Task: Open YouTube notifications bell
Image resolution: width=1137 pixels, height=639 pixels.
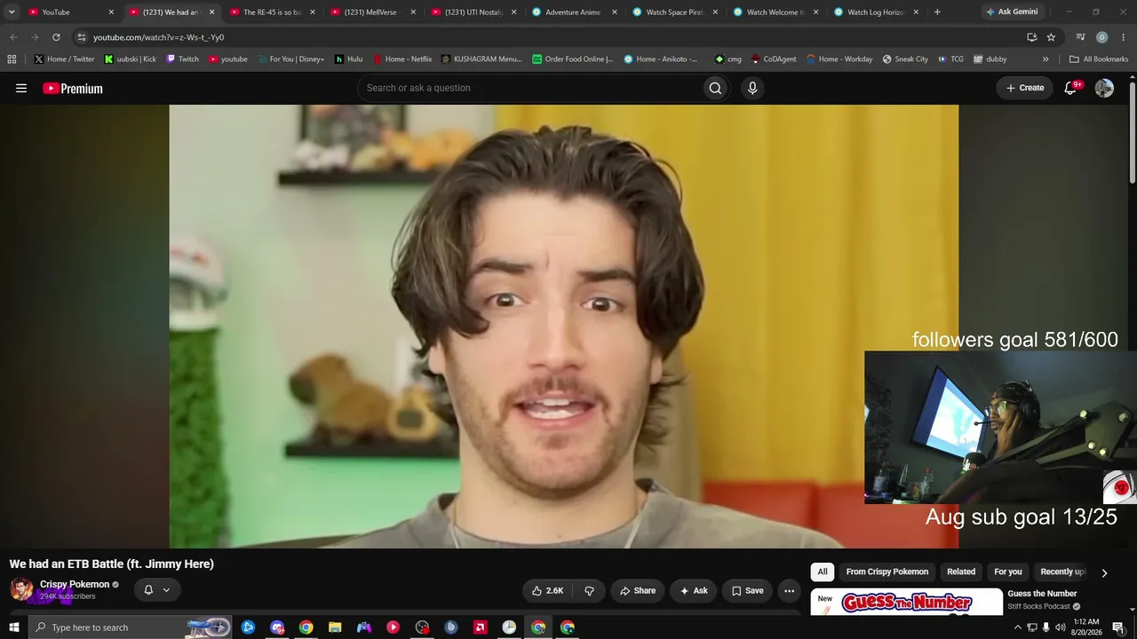Action: 1071,88
